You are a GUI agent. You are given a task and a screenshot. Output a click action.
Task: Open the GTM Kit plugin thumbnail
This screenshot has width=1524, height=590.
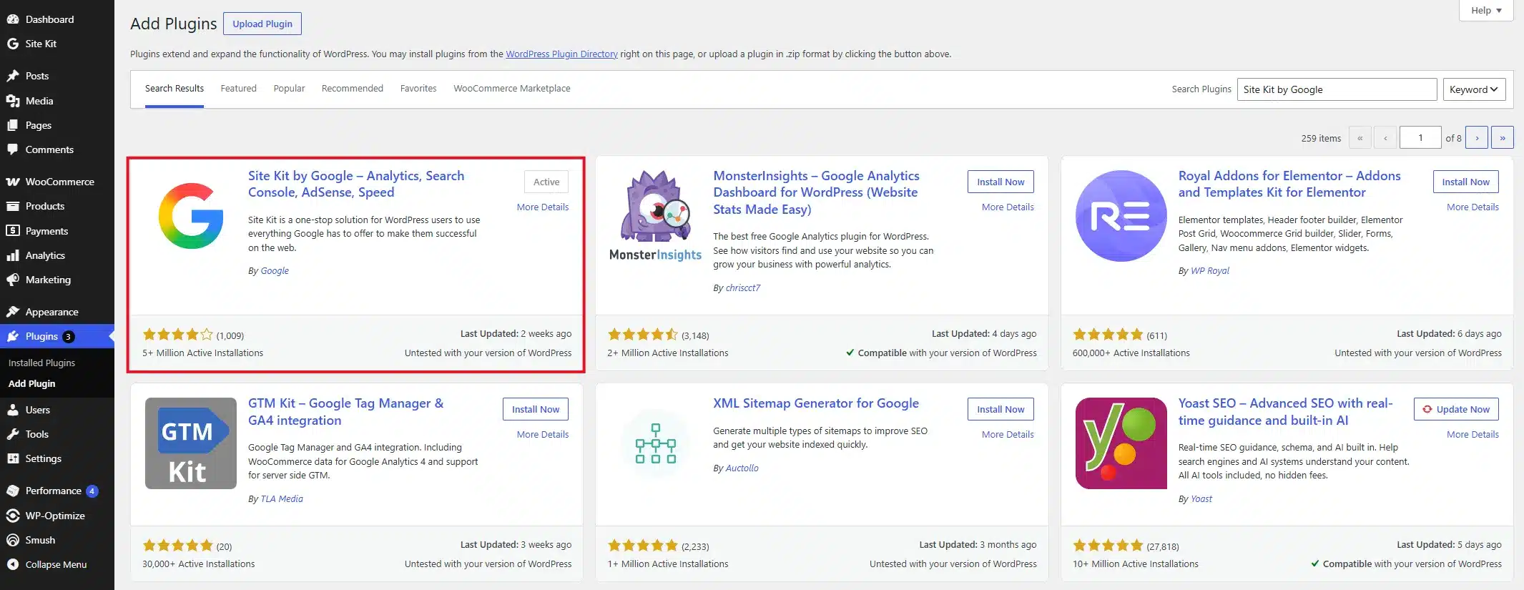(191, 443)
